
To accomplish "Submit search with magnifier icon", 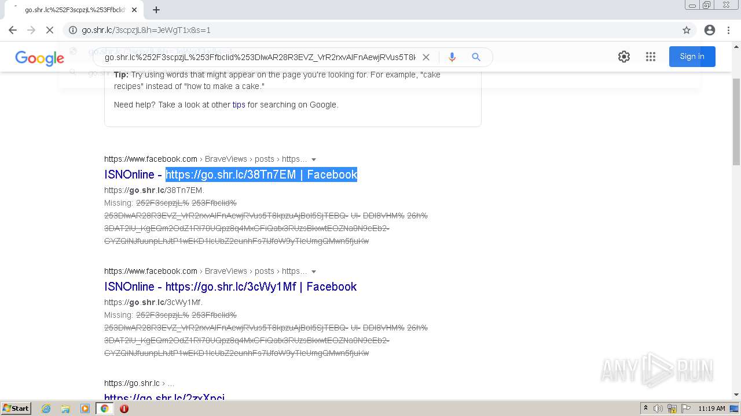I will 476,57.
